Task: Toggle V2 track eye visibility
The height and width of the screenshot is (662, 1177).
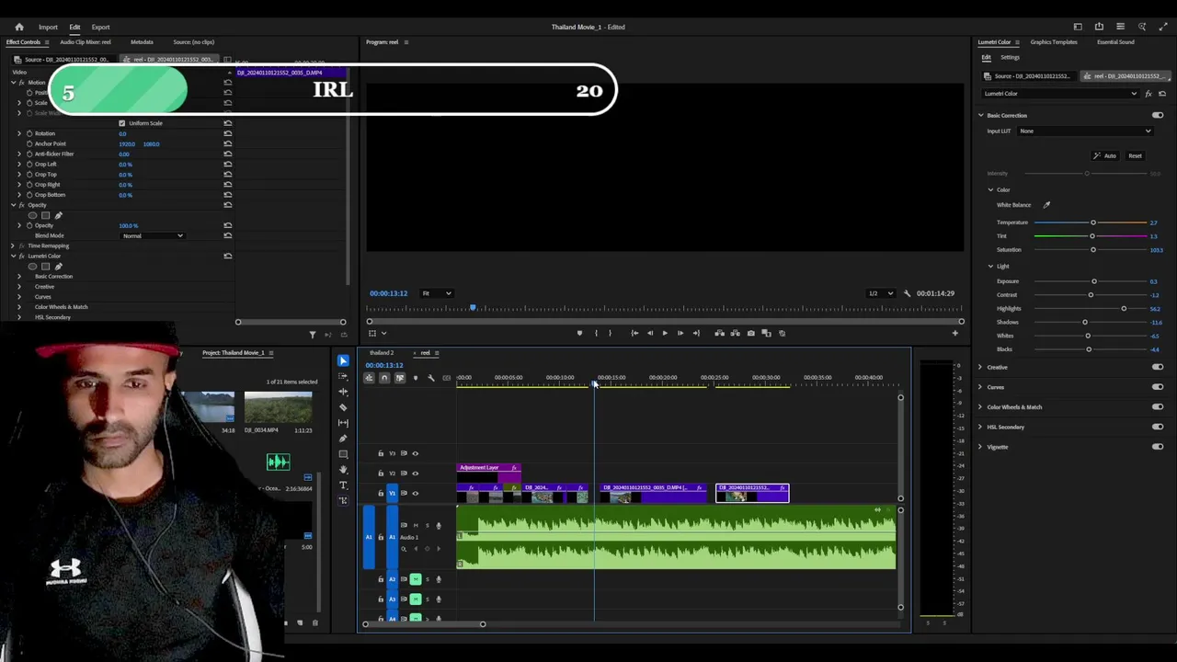Action: [415, 474]
